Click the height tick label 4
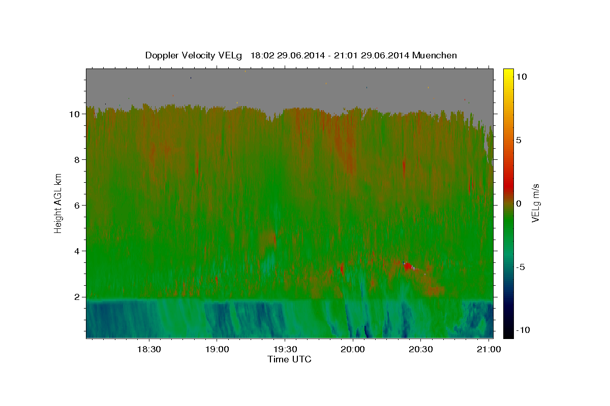610x406 pixels. (x=78, y=251)
